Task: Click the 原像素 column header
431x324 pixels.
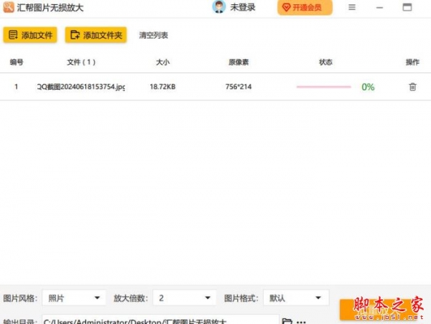Action: [x=238, y=62]
